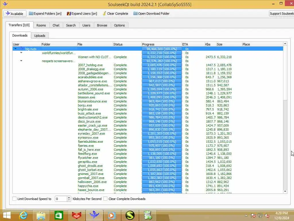Open the green S taskbar icon
Image resolution: width=294 pixels, height=221 pixels.
pyautogui.click(x=130, y=215)
